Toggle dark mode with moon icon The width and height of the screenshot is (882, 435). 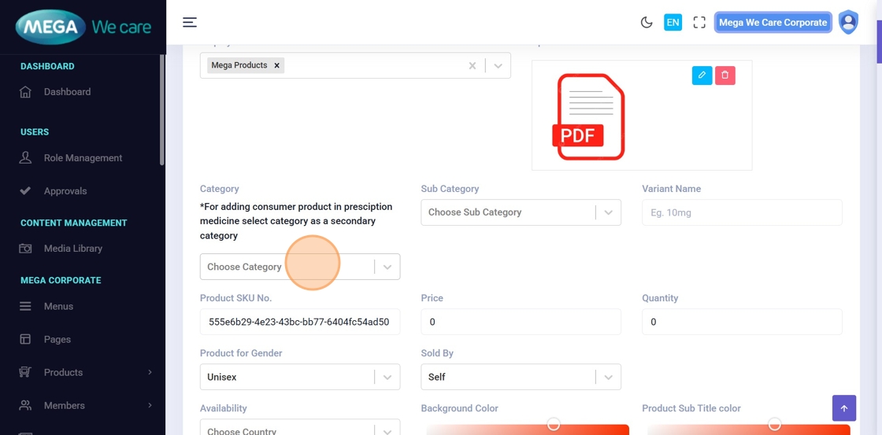pyautogui.click(x=647, y=22)
